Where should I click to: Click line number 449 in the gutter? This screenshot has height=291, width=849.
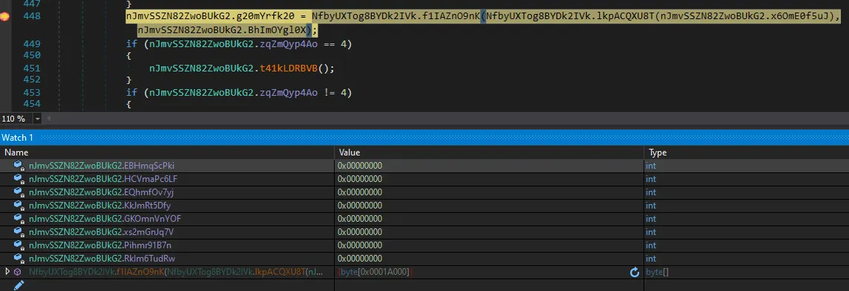pyautogui.click(x=32, y=43)
